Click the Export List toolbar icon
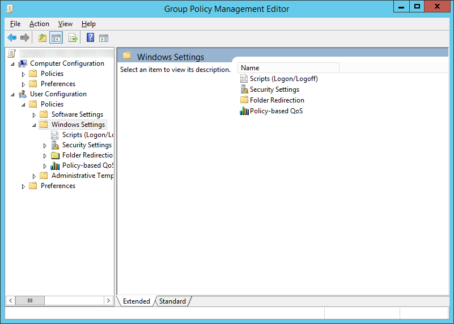This screenshot has width=454, height=324. [73, 37]
